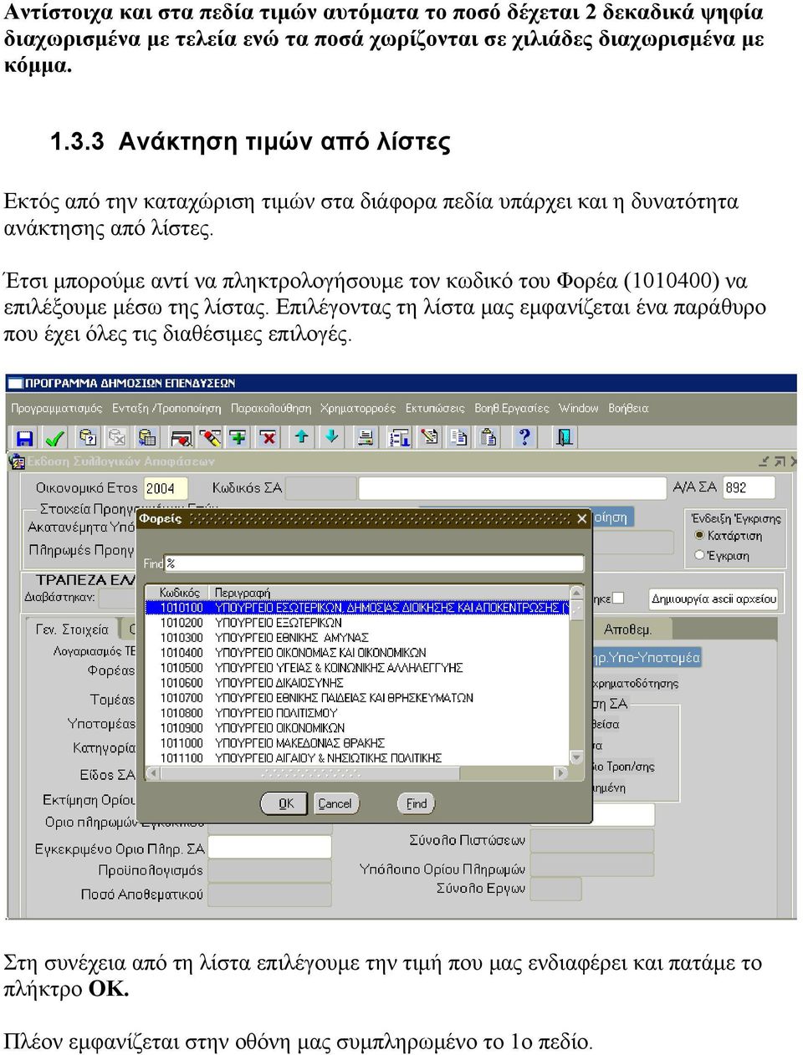The image size is (803, 1055).
Task: Select row 1010600 ΥΠΟΥΡΓΕΙΟ ΔΙΚΑΙΟΣΥΝΗΣ
Action: (357, 683)
